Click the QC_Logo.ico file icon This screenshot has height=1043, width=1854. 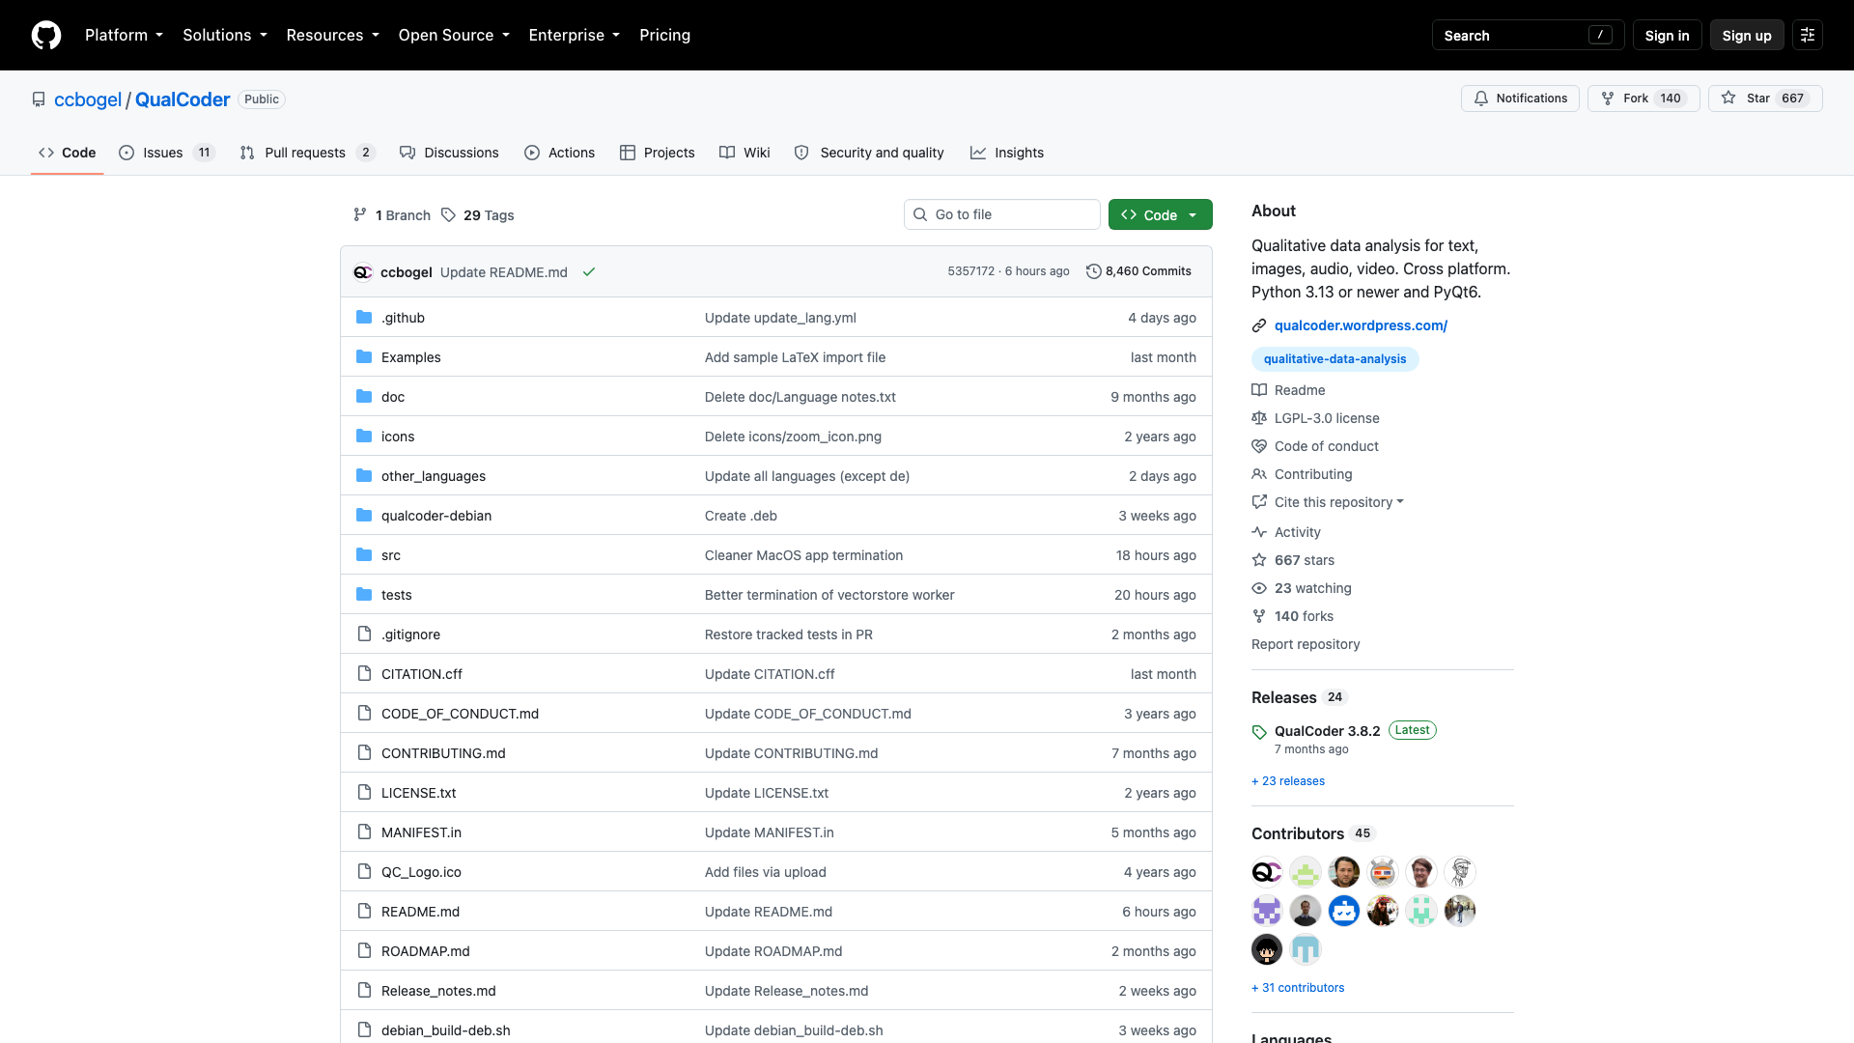tap(364, 871)
